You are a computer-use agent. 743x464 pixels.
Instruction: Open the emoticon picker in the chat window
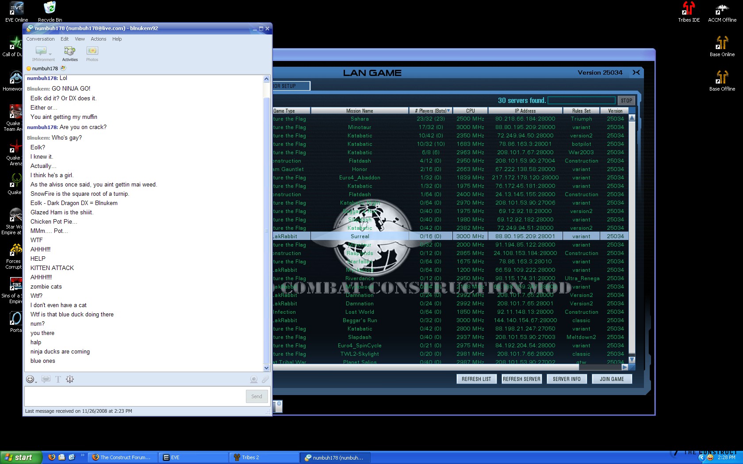pos(31,379)
